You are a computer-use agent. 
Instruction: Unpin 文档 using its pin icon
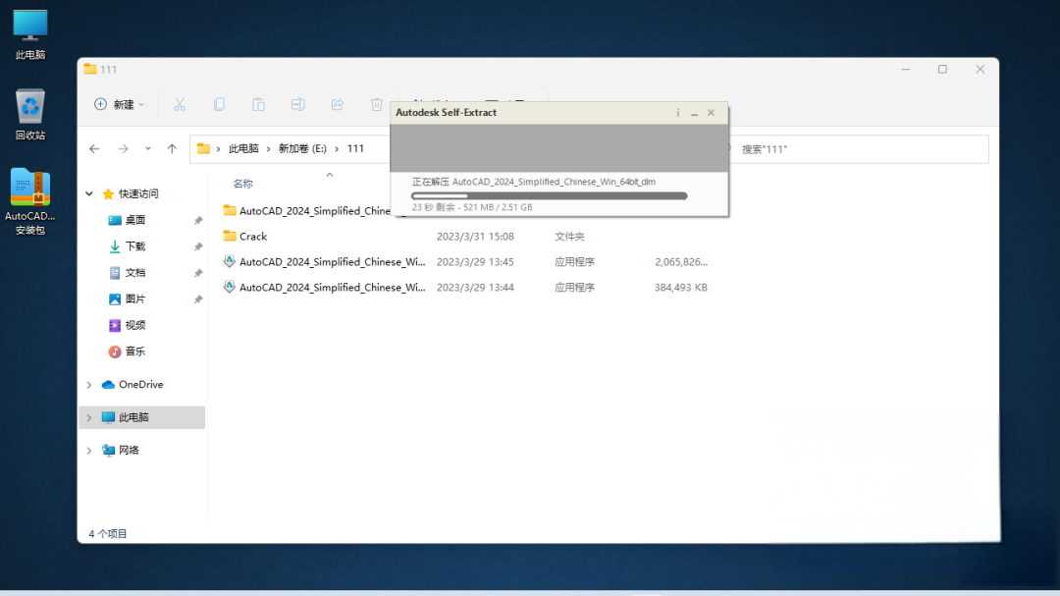tap(198, 273)
